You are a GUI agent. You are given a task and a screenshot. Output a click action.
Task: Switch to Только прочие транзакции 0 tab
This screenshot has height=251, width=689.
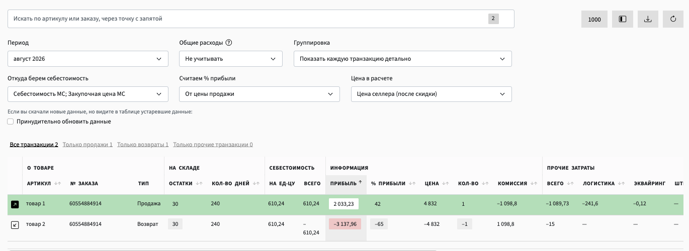tap(213, 145)
